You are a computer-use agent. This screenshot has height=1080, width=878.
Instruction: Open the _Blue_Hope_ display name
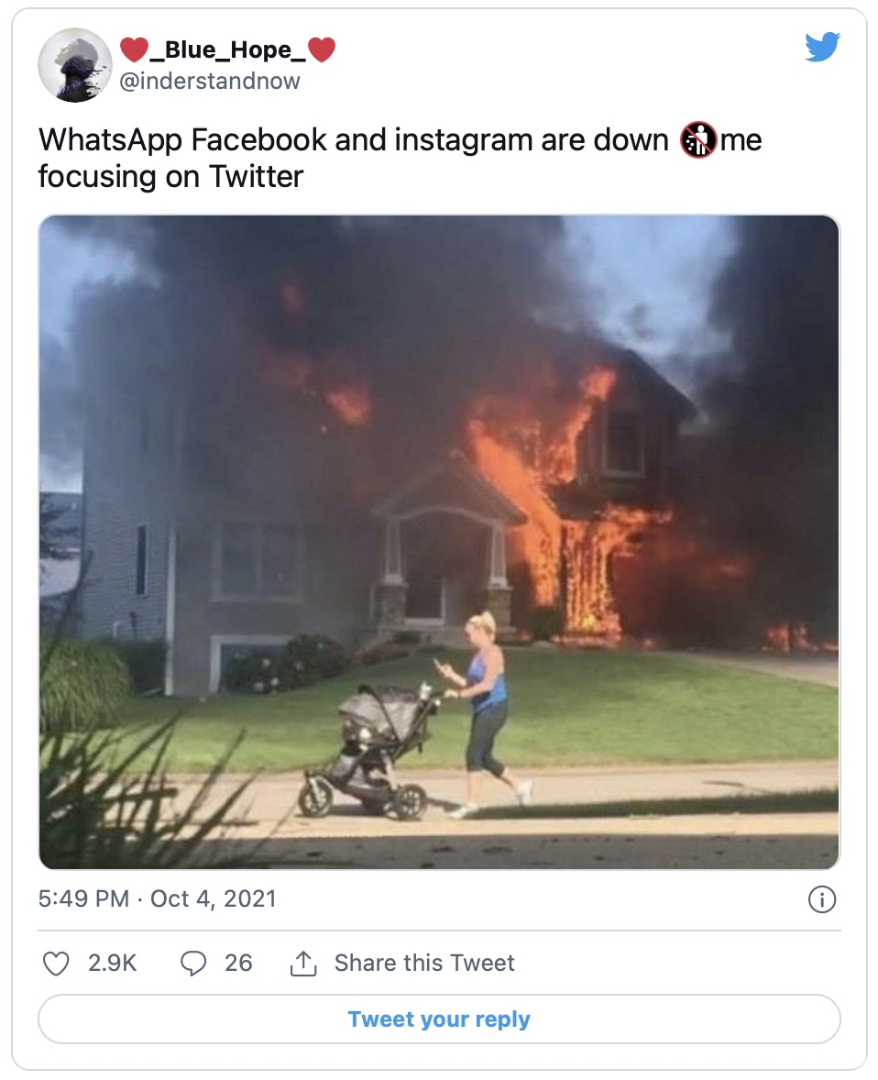[x=227, y=50]
